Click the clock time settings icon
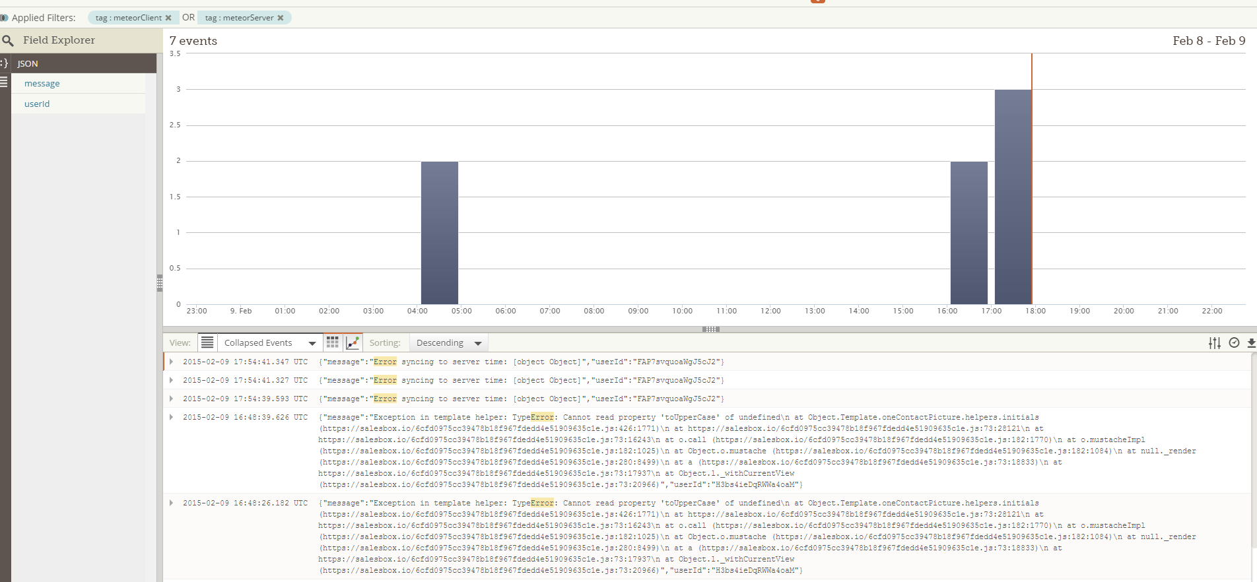 point(1234,342)
